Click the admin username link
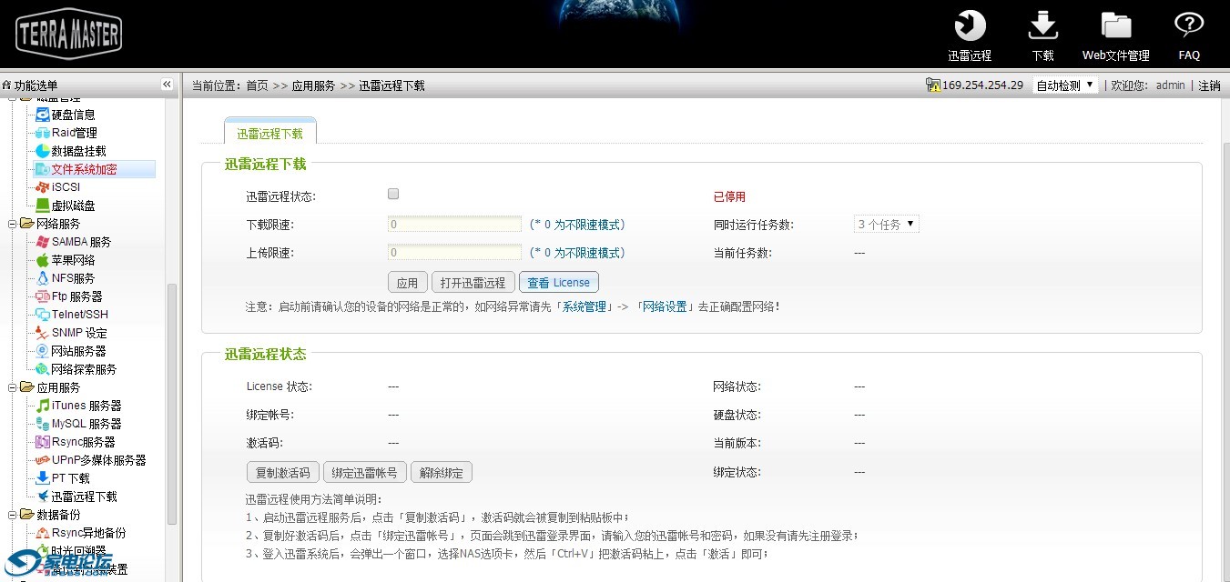Screen dimensions: 1230x582 pos(1171,85)
